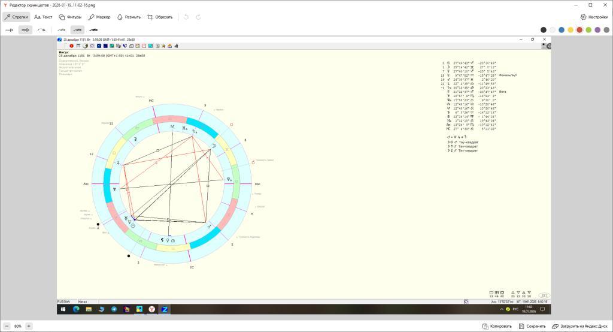Select the Размыть blur tool
Viewport: 613px width, 332px height.
click(x=128, y=17)
